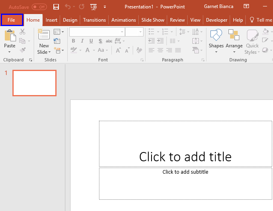Toggle Bold formatting
The width and height of the screenshot is (273, 211).
pos(73,41)
